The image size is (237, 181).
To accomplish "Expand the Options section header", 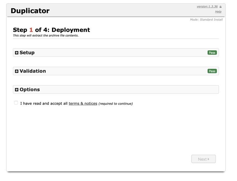I will click(30, 90).
